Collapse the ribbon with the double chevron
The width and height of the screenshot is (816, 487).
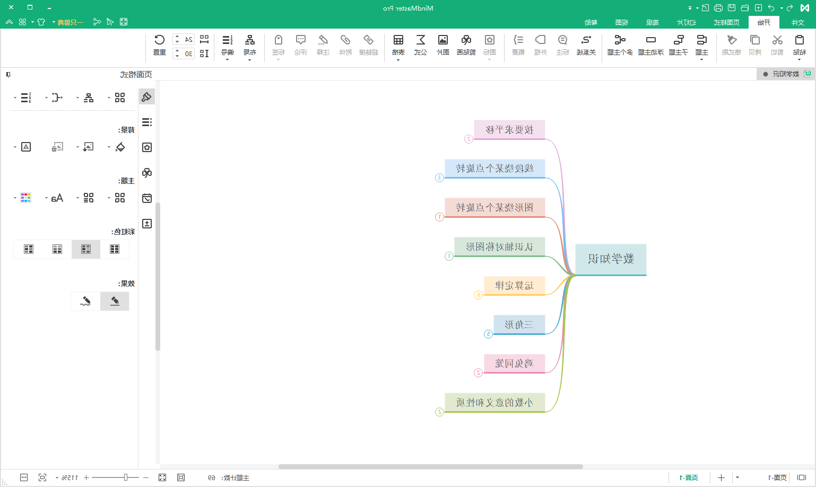[9, 22]
